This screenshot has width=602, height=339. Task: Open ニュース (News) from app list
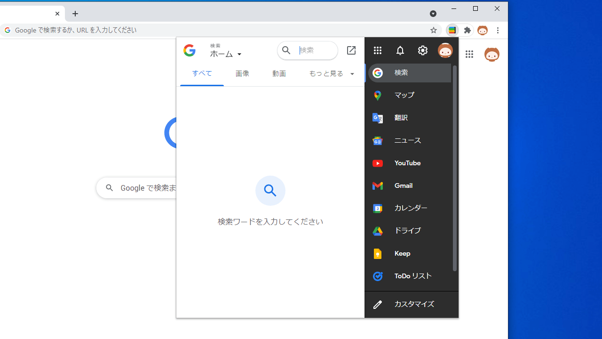coord(410,140)
